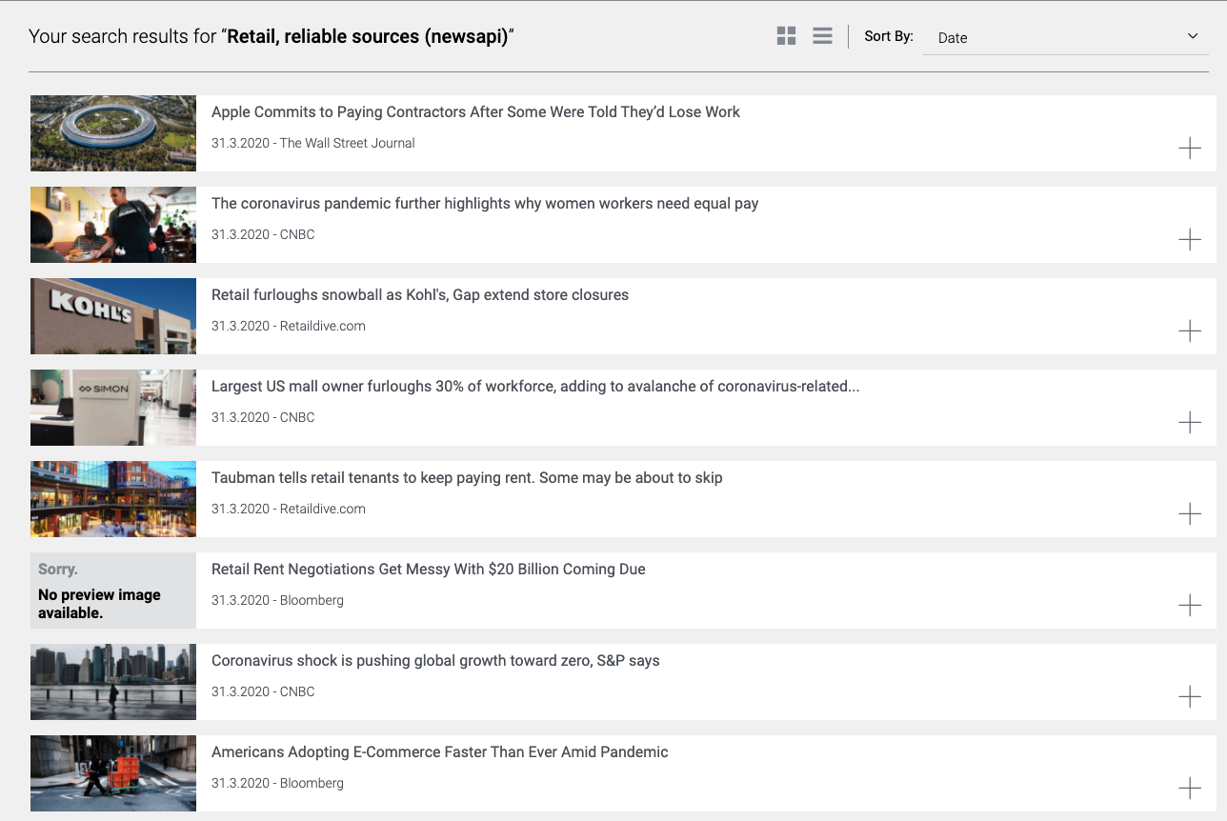
Task: Switch to list view layout
Action: pyautogui.click(x=822, y=36)
